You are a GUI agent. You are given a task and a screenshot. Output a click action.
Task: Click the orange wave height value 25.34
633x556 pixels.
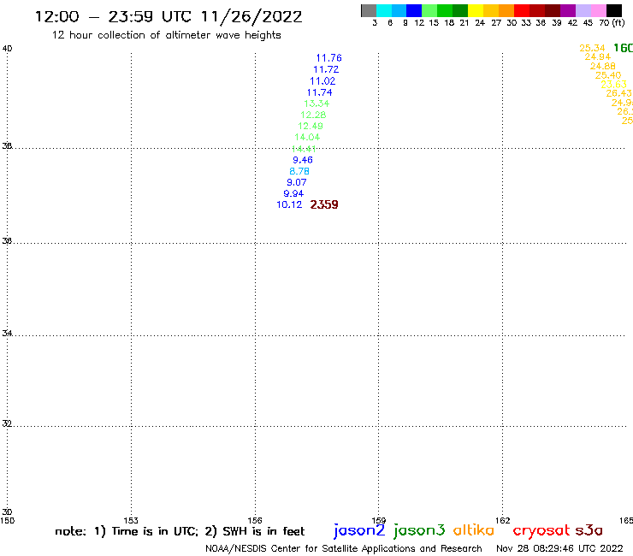tap(592, 48)
